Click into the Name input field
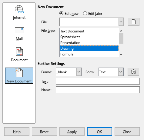 pyautogui.click(x=98, y=90)
